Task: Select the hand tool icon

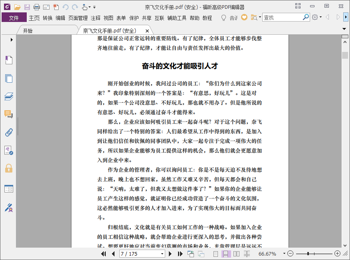Action: pyautogui.click(x=85, y=7)
